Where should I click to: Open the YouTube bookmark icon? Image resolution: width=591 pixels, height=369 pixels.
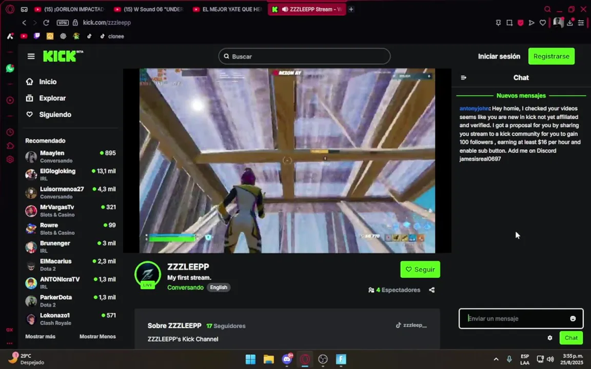tap(24, 36)
